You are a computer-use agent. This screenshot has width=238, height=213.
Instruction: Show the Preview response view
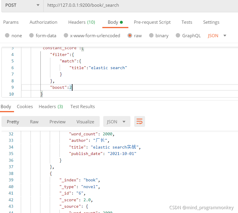58,122
